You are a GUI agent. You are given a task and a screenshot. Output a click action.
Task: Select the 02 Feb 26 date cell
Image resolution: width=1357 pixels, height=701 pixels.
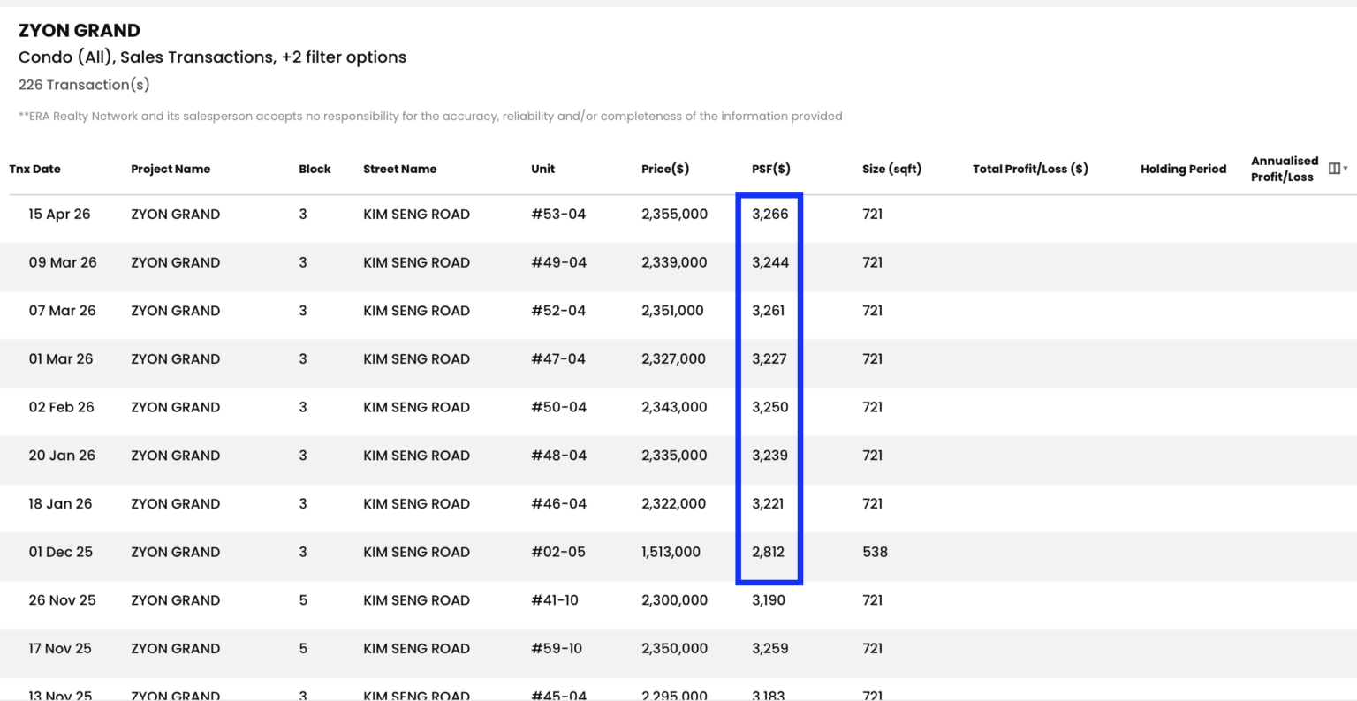pos(61,407)
